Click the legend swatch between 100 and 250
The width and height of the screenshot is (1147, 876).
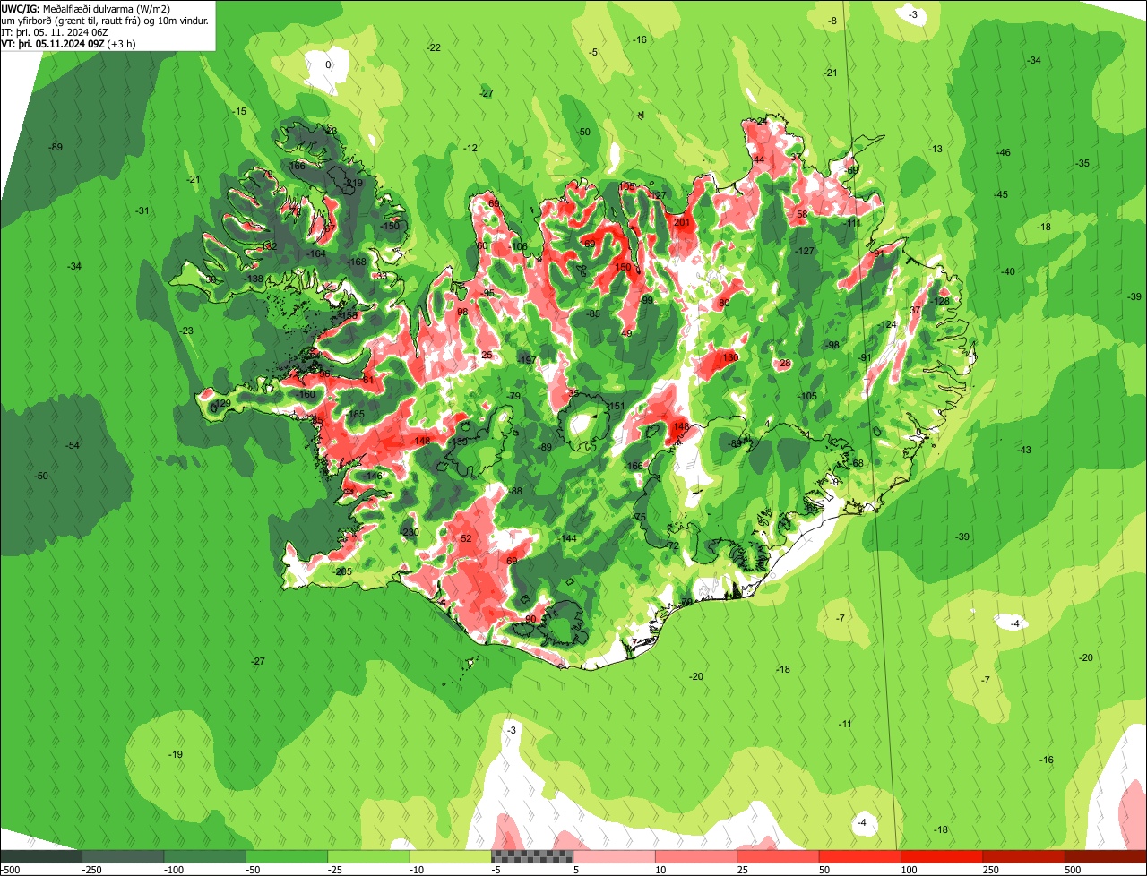[943, 856]
